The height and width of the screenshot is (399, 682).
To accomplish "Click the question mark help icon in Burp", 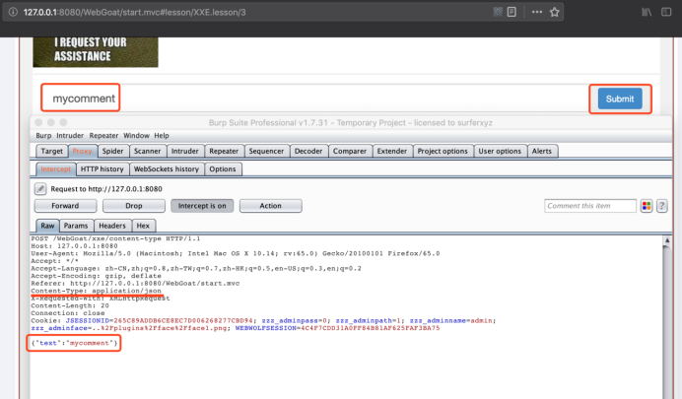I will (x=661, y=206).
